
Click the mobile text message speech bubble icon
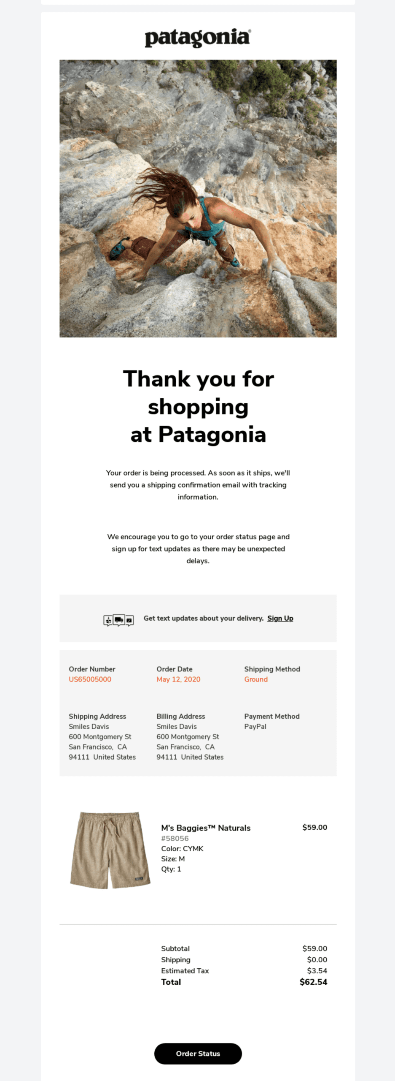[130, 620]
